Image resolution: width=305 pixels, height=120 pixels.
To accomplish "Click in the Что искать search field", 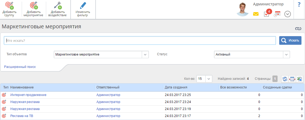I will point(140,40).
